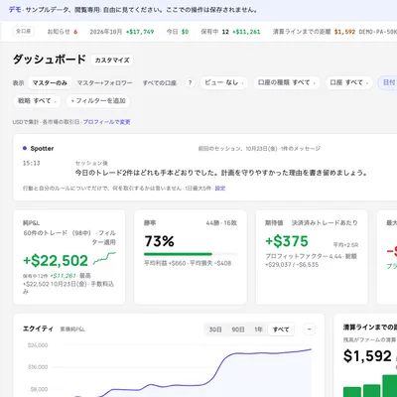Click the エクイティ chart title
Viewport: 397px width, 397px height.
38,329
